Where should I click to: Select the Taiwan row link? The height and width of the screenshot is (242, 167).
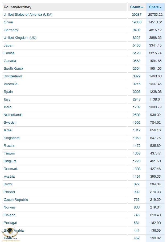[9, 153]
